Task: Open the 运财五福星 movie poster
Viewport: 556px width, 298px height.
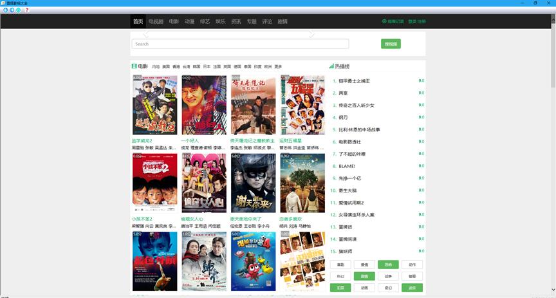Action: [302, 105]
